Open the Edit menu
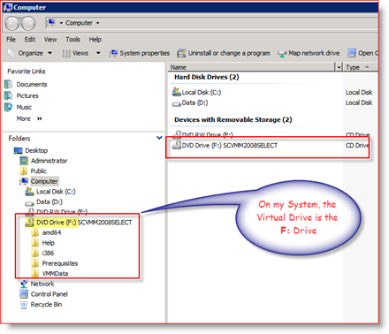The image size is (389, 334). 30,39
